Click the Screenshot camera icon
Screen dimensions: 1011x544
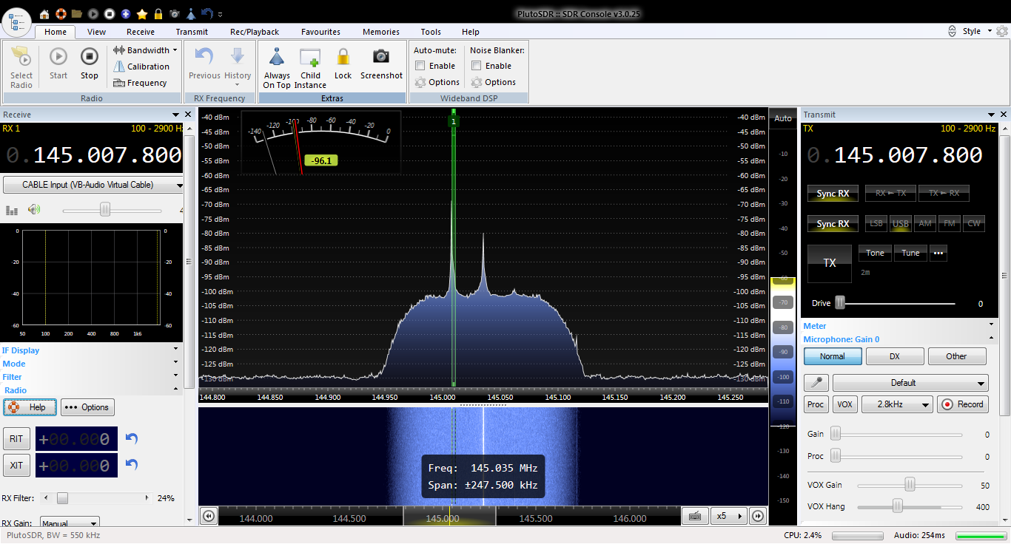[x=381, y=57]
